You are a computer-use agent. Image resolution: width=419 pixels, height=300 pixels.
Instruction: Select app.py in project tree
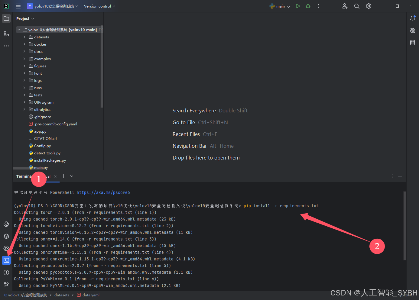tap(40, 131)
